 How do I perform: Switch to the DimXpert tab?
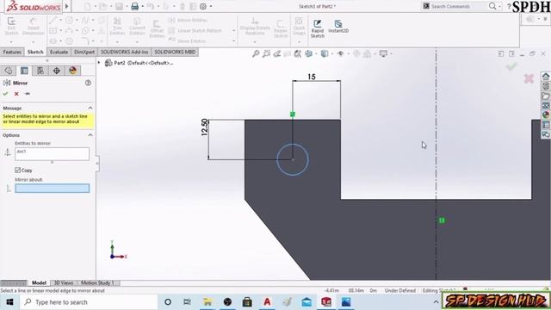(84, 52)
